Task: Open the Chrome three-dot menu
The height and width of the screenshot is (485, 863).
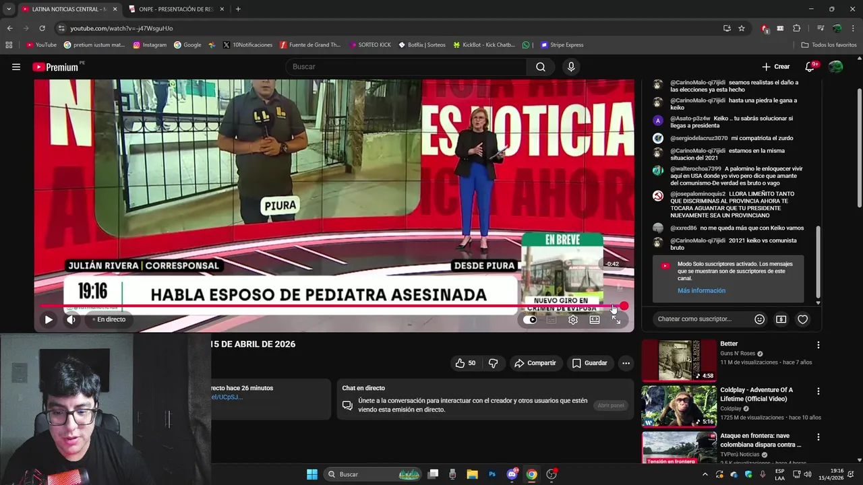Action: (854, 28)
